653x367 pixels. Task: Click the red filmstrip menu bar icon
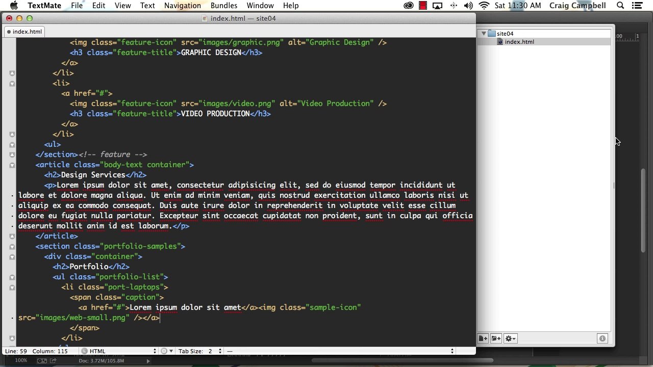[423, 6]
